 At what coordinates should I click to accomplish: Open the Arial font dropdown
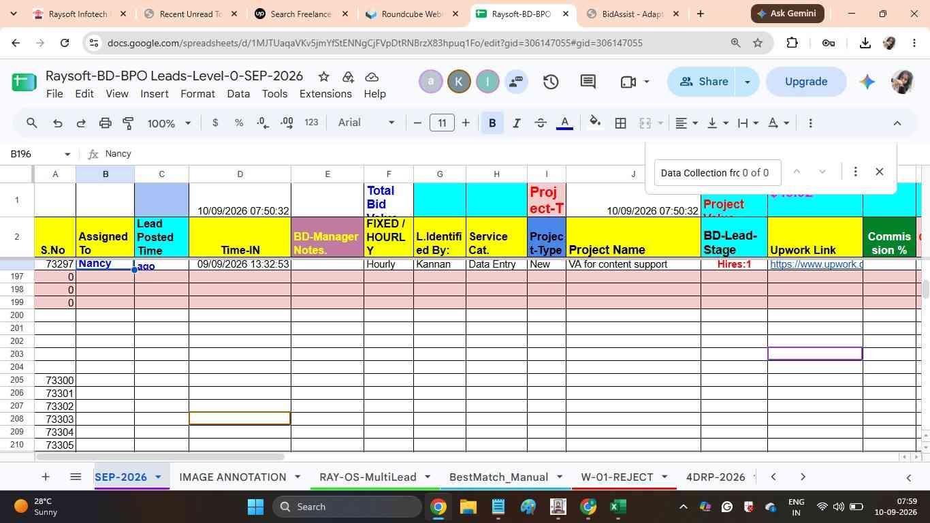coord(366,123)
